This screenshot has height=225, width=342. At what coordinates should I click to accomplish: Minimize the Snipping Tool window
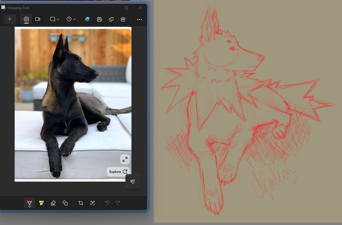[x=113, y=8]
